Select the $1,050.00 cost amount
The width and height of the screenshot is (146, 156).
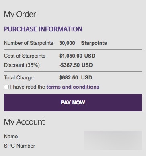click(71, 56)
